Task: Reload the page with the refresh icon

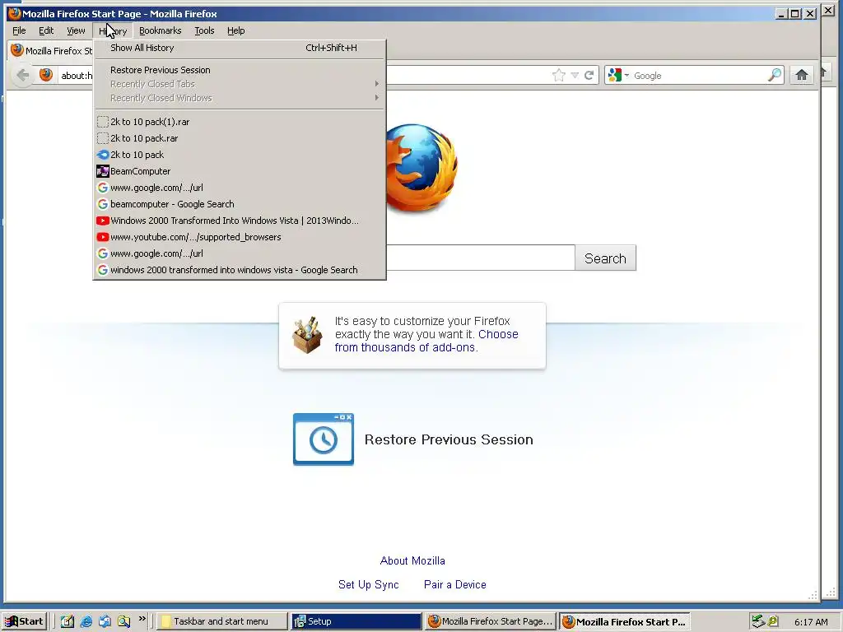Action: tap(589, 75)
